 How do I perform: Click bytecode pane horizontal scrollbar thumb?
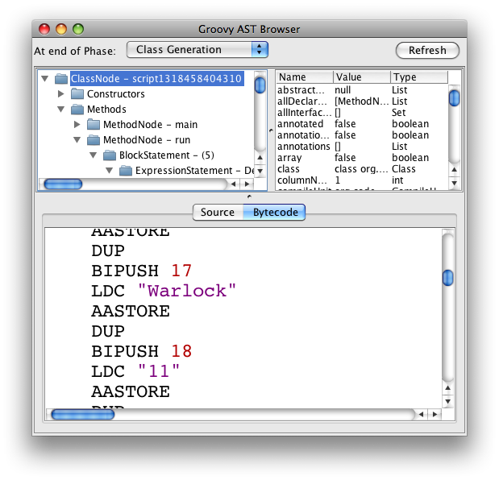[83, 415]
